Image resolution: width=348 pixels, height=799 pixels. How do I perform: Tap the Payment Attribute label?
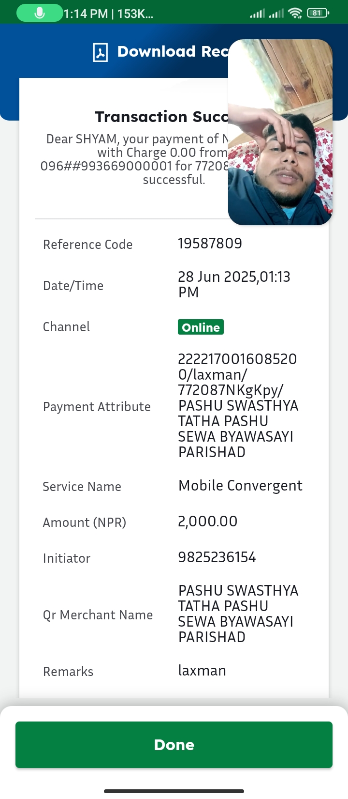coord(97,407)
